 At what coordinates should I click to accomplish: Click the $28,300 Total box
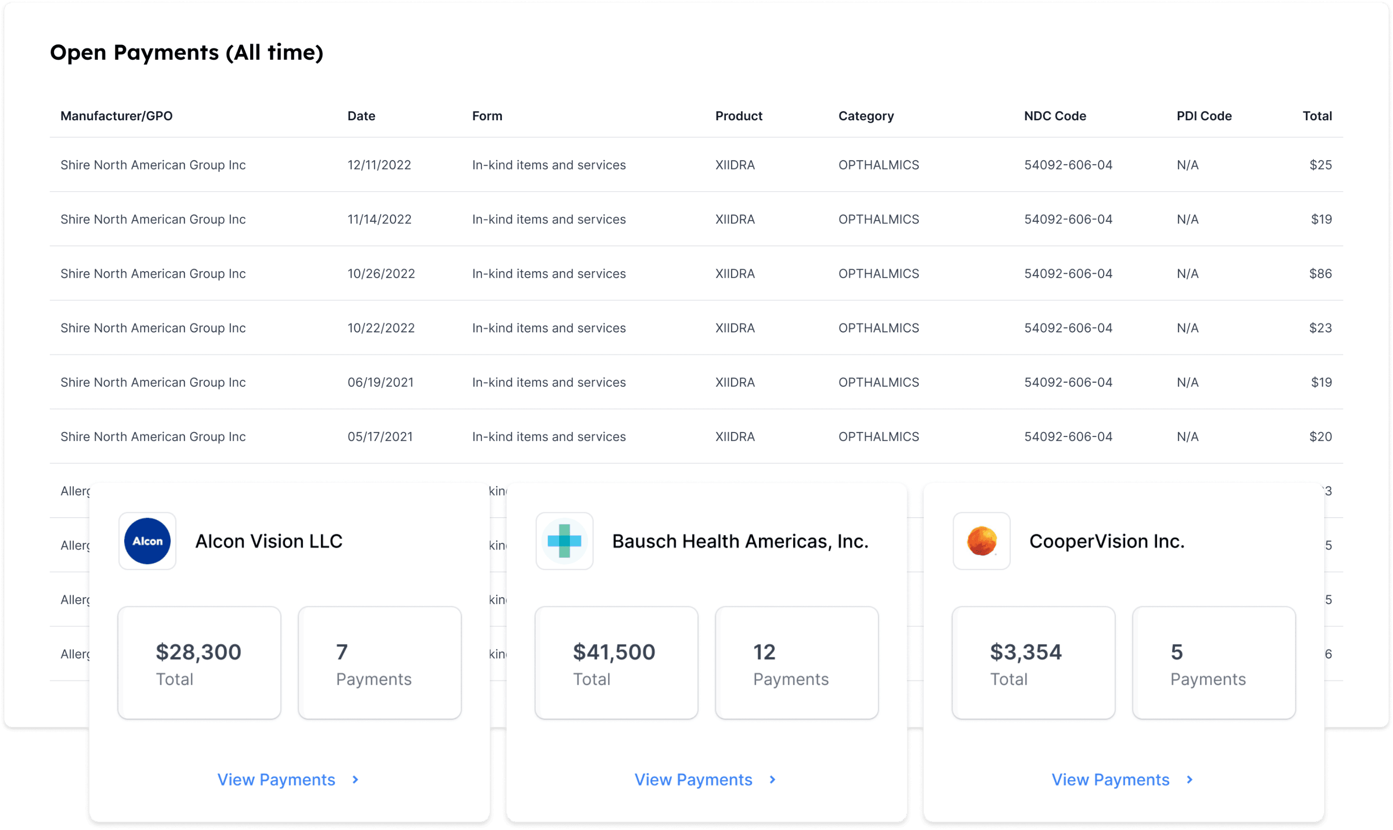click(x=199, y=662)
